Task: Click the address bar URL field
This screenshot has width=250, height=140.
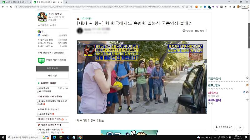Action: tap(99, 7)
